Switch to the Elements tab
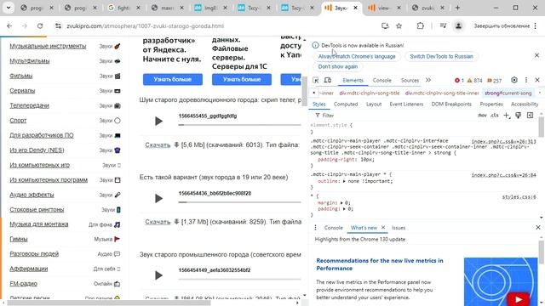 [x=353, y=80]
